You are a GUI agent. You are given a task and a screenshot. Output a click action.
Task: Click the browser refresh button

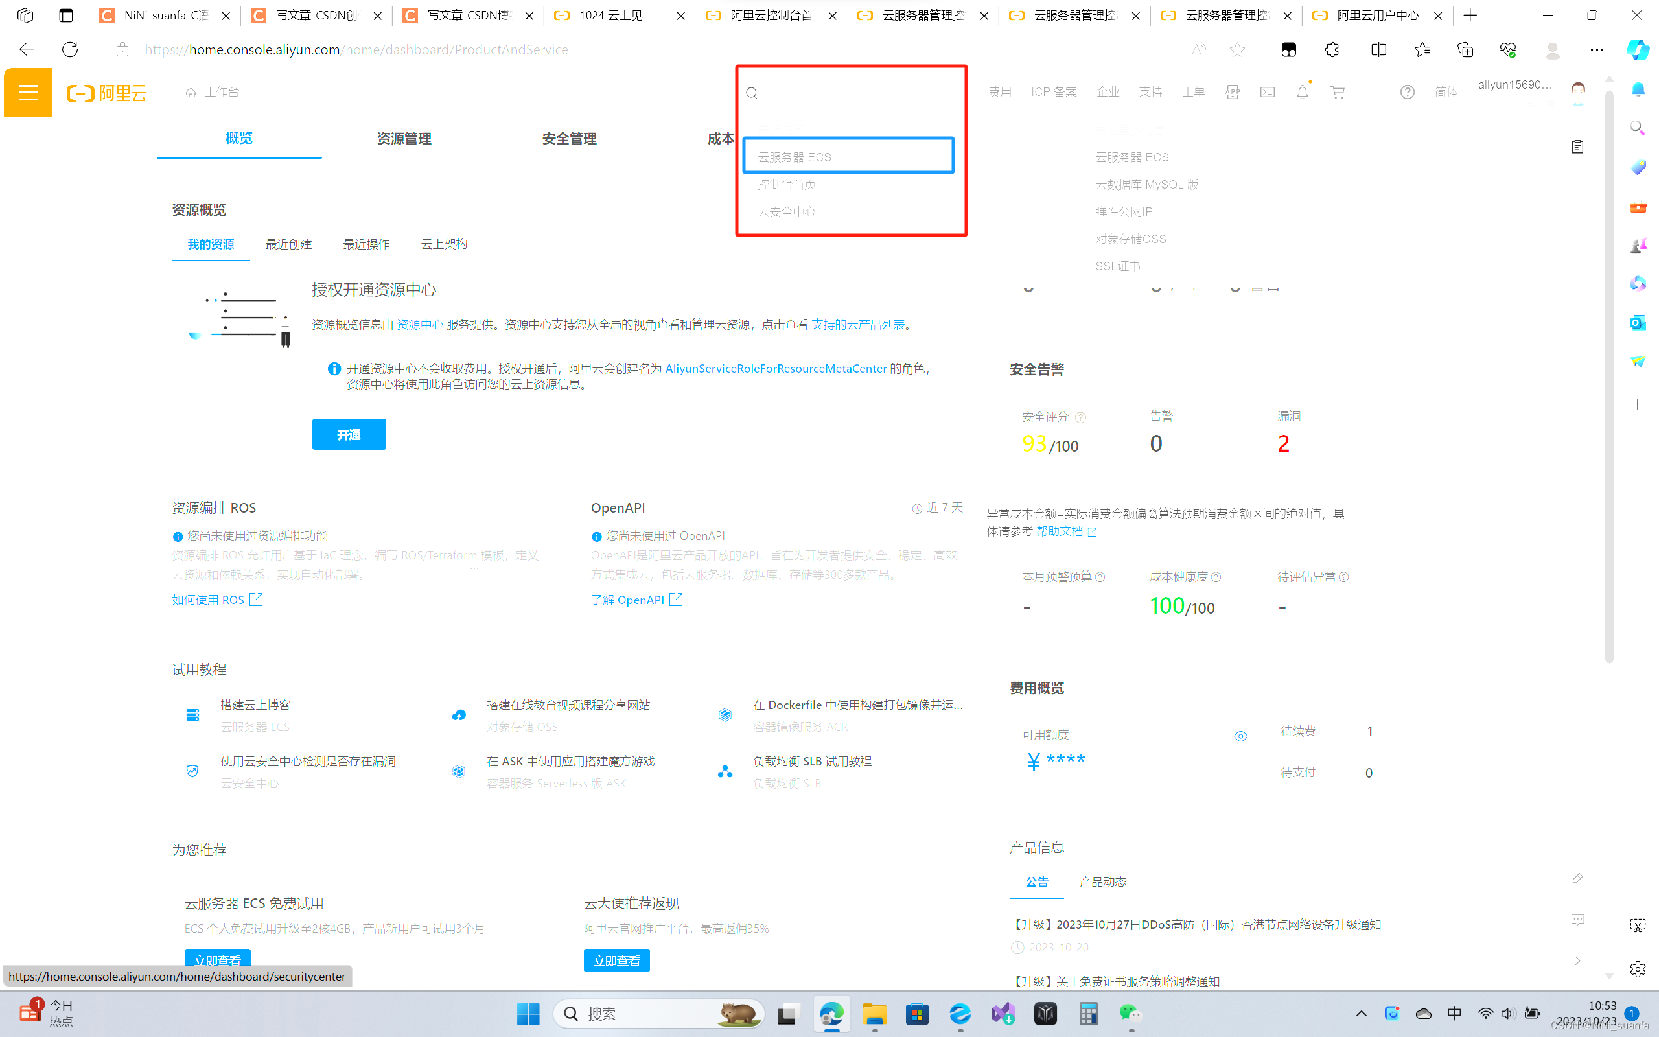point(70,49)
